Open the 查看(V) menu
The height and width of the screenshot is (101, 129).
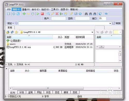point(26,10)
